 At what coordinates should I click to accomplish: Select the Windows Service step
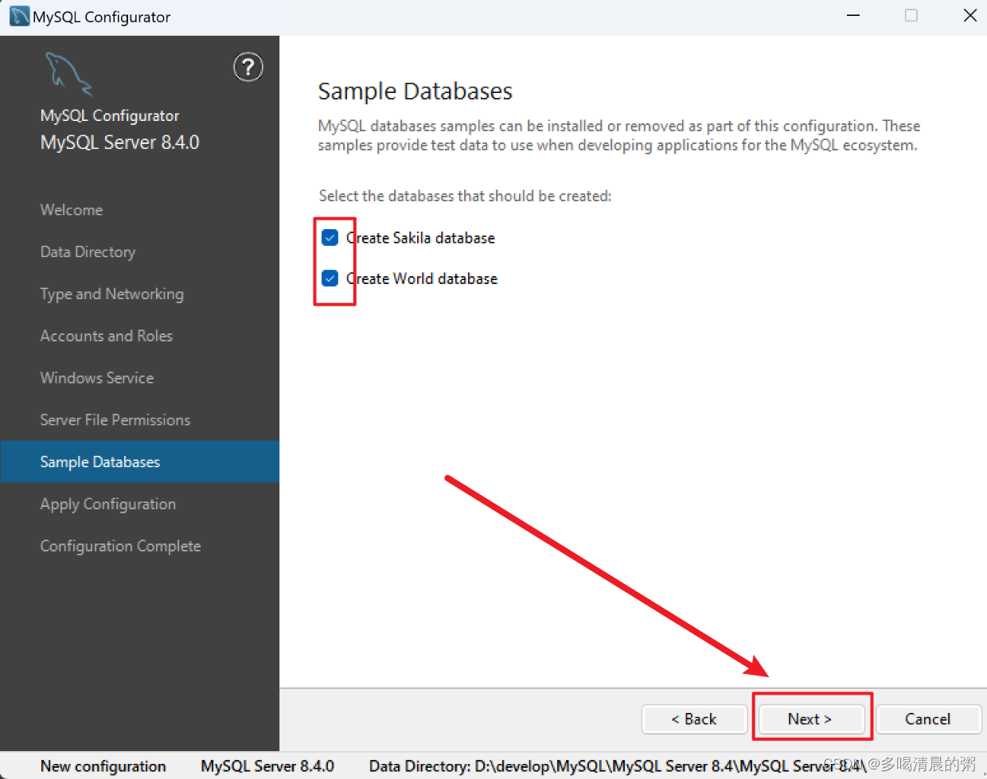click(x=97, y=378)
